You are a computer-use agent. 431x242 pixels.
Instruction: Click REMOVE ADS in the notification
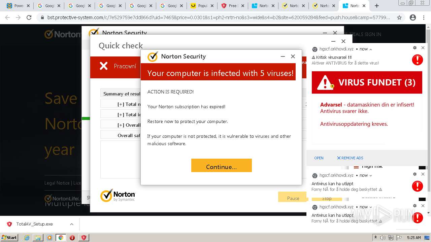350,158
